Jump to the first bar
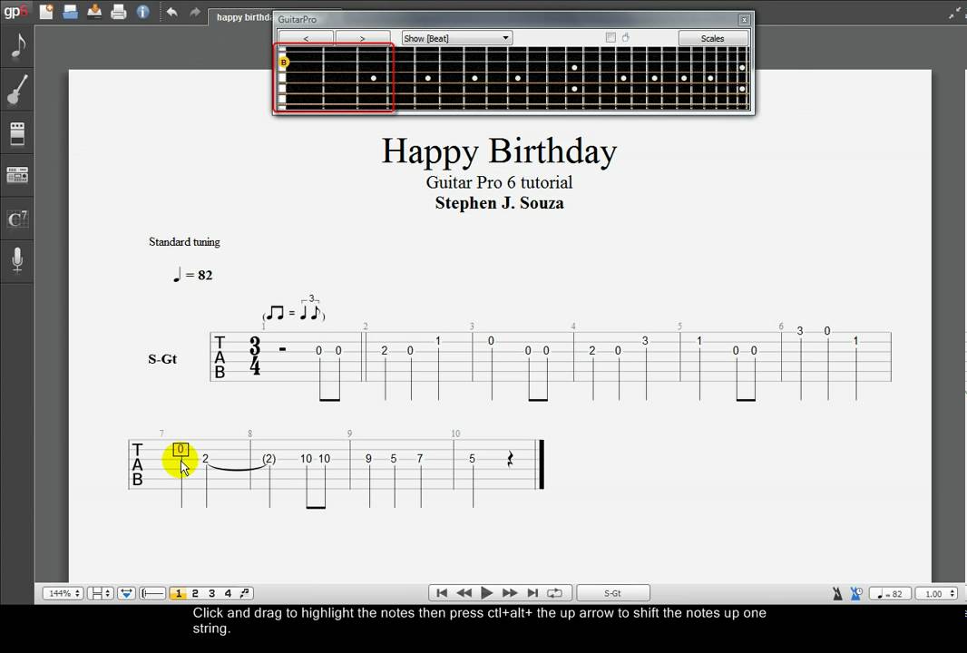 click(x=442, y=593)
